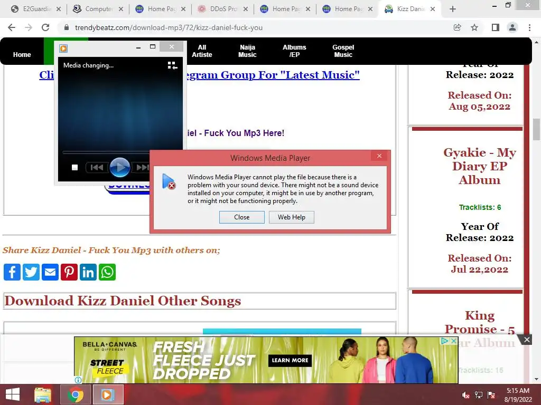Switch media player to library view icon

coord(173,65)
